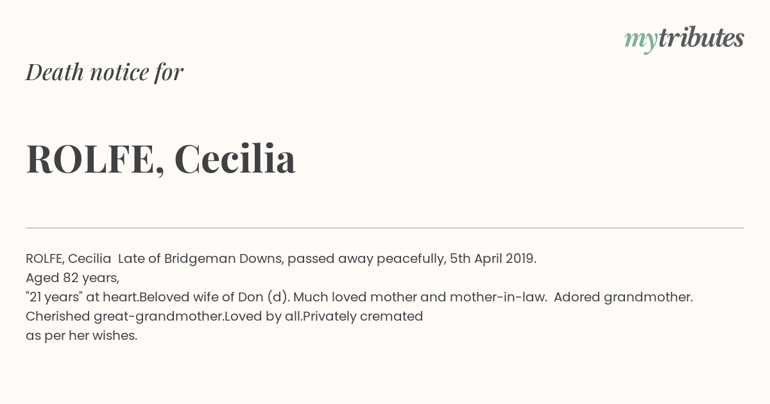Click the "Cherished great-grandmother" text
770x404 pixels.
pos(124,316)
